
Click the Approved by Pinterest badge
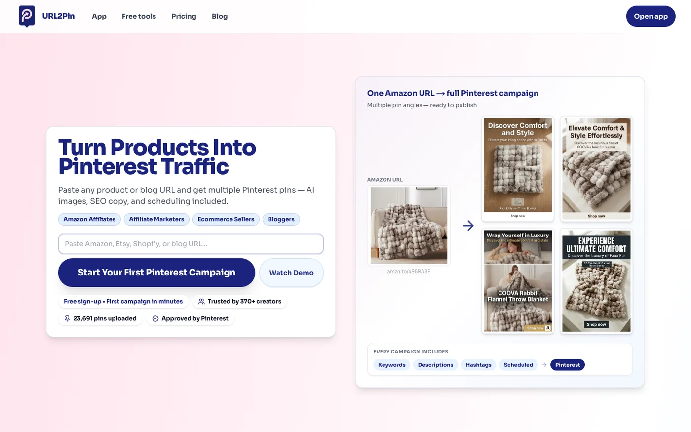[x=190, y=318]
